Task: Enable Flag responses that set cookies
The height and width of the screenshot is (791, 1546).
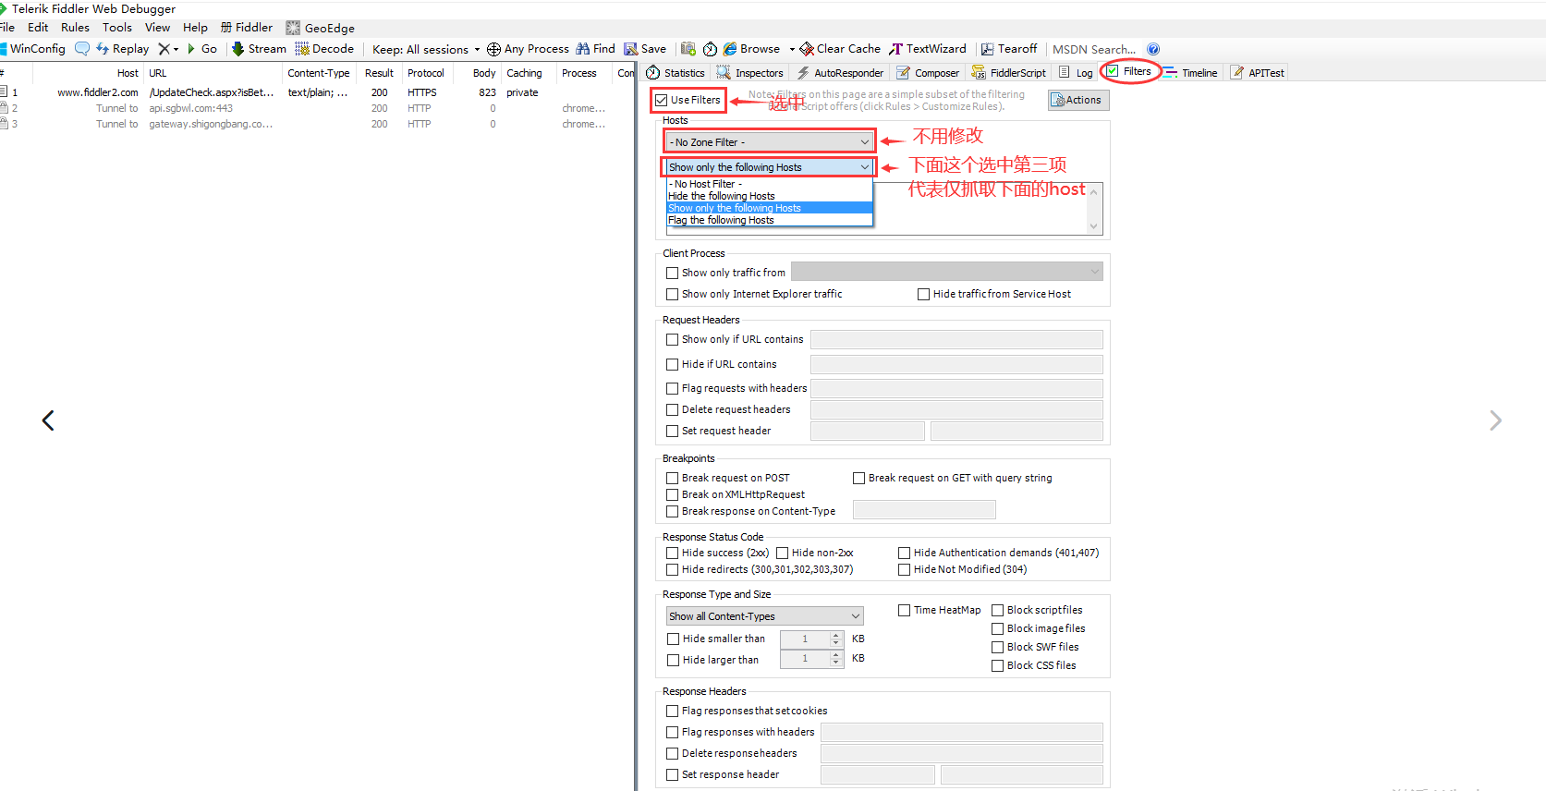Action: click(x=673, y=711)
